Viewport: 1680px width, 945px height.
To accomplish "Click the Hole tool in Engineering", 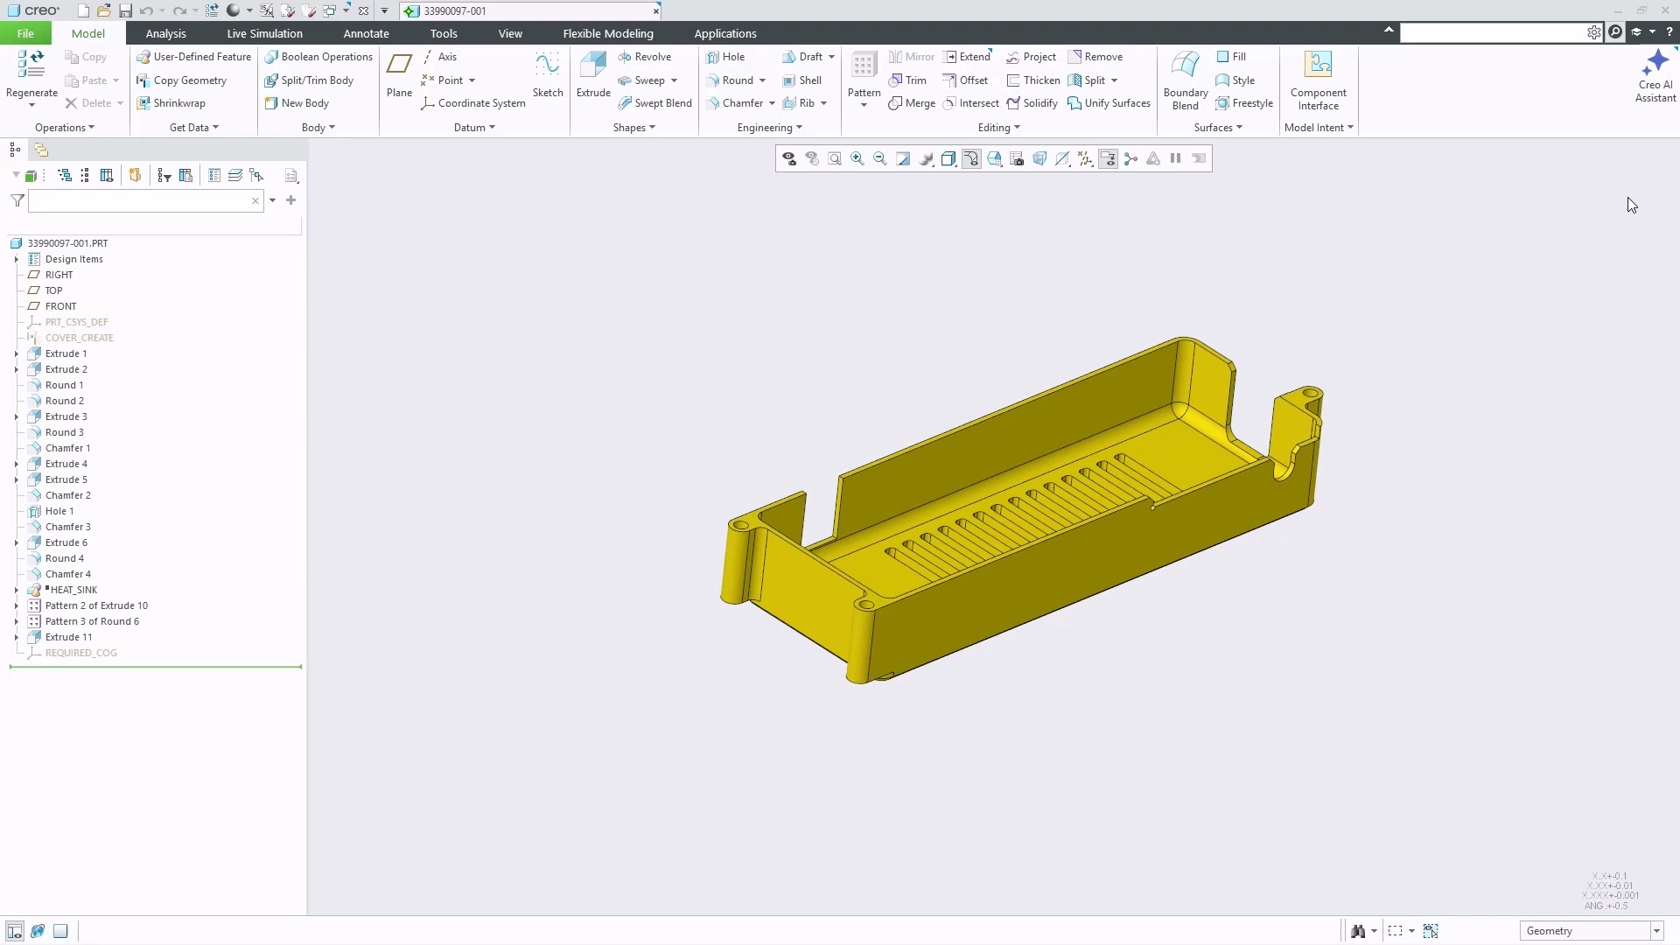I will tap(725, 57).
